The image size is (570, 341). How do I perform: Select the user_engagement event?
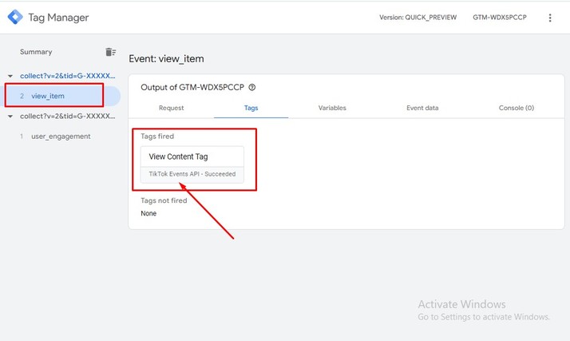61,137
